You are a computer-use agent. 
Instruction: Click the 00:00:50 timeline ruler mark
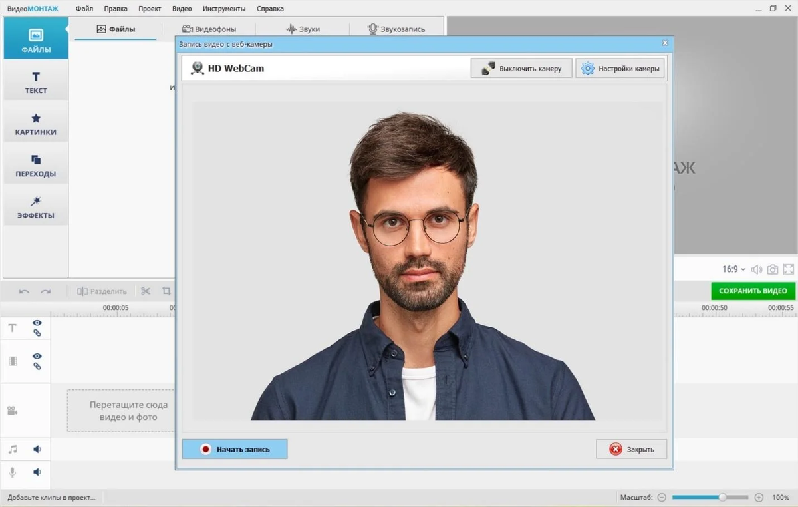point(714,308)
